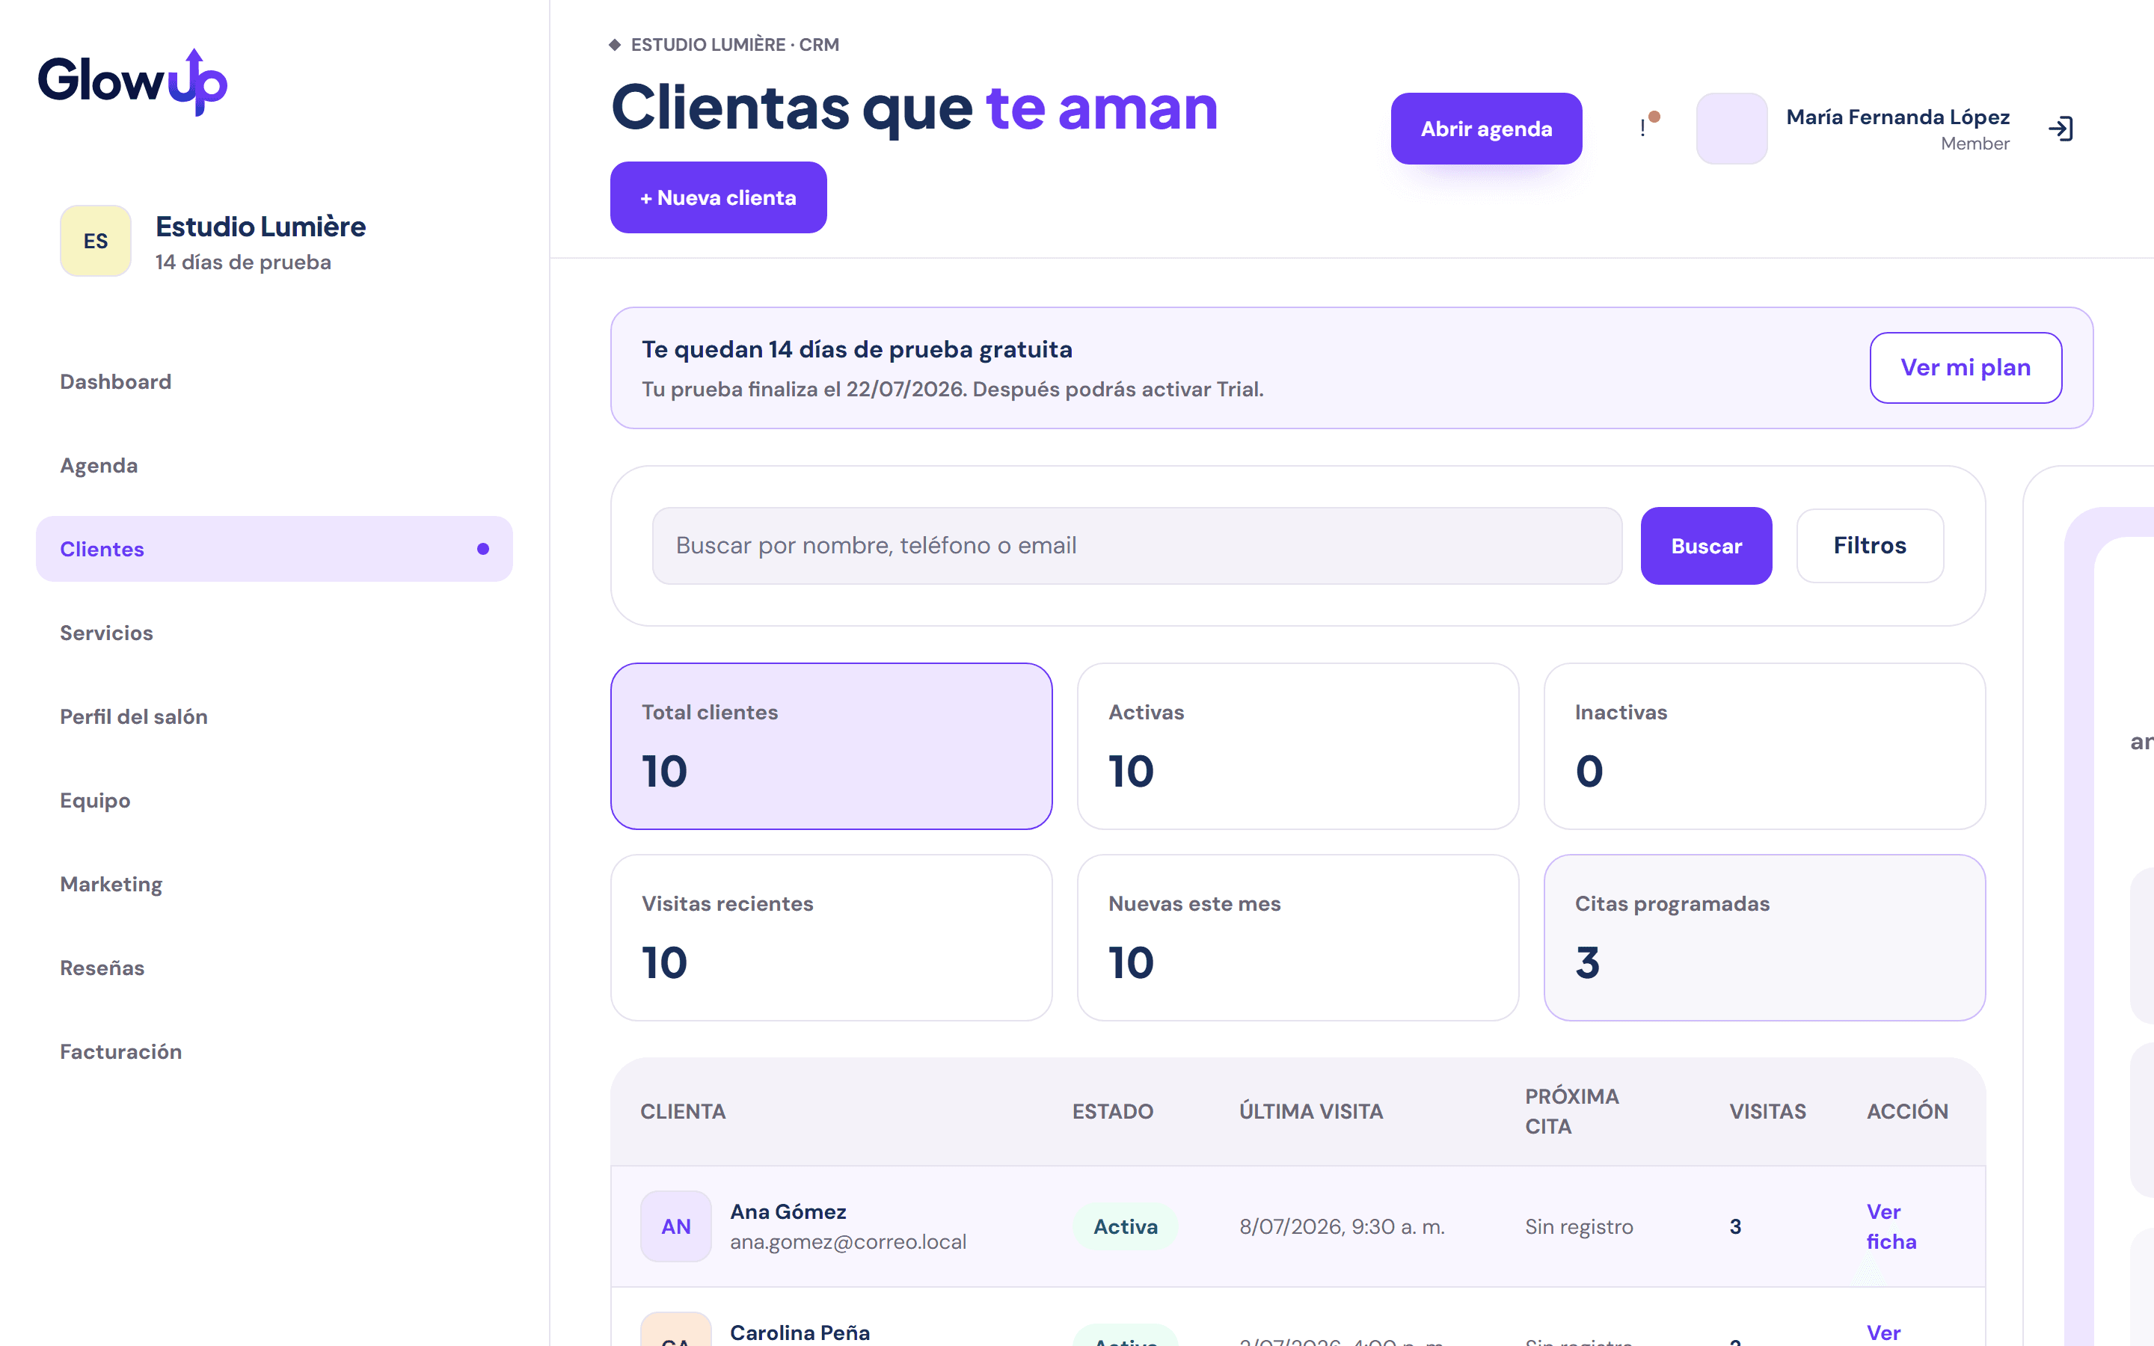Select the Visitas recientes card
The width and height of the screenshot is (2154, 1346).
pyautogui.click(x=832, y=938)
